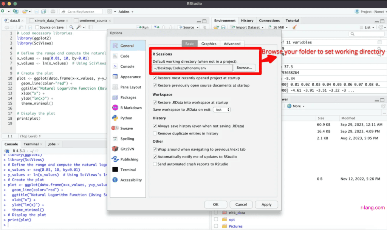Click the open file folder icon in toolbar

(x=25, y=11)
